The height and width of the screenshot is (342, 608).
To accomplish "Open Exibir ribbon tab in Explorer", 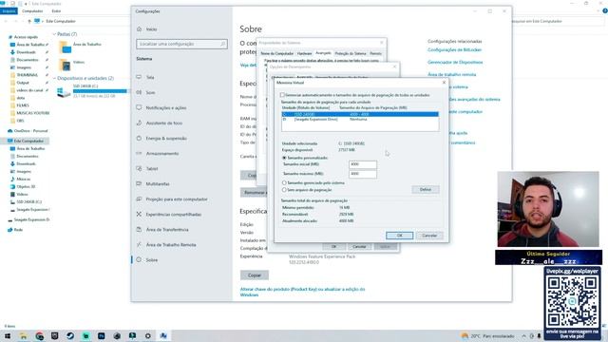I will click(x=56, y=11).
